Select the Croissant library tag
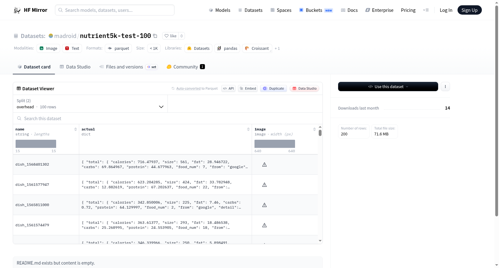Screen dimensions: 499x268 [257, 48]
